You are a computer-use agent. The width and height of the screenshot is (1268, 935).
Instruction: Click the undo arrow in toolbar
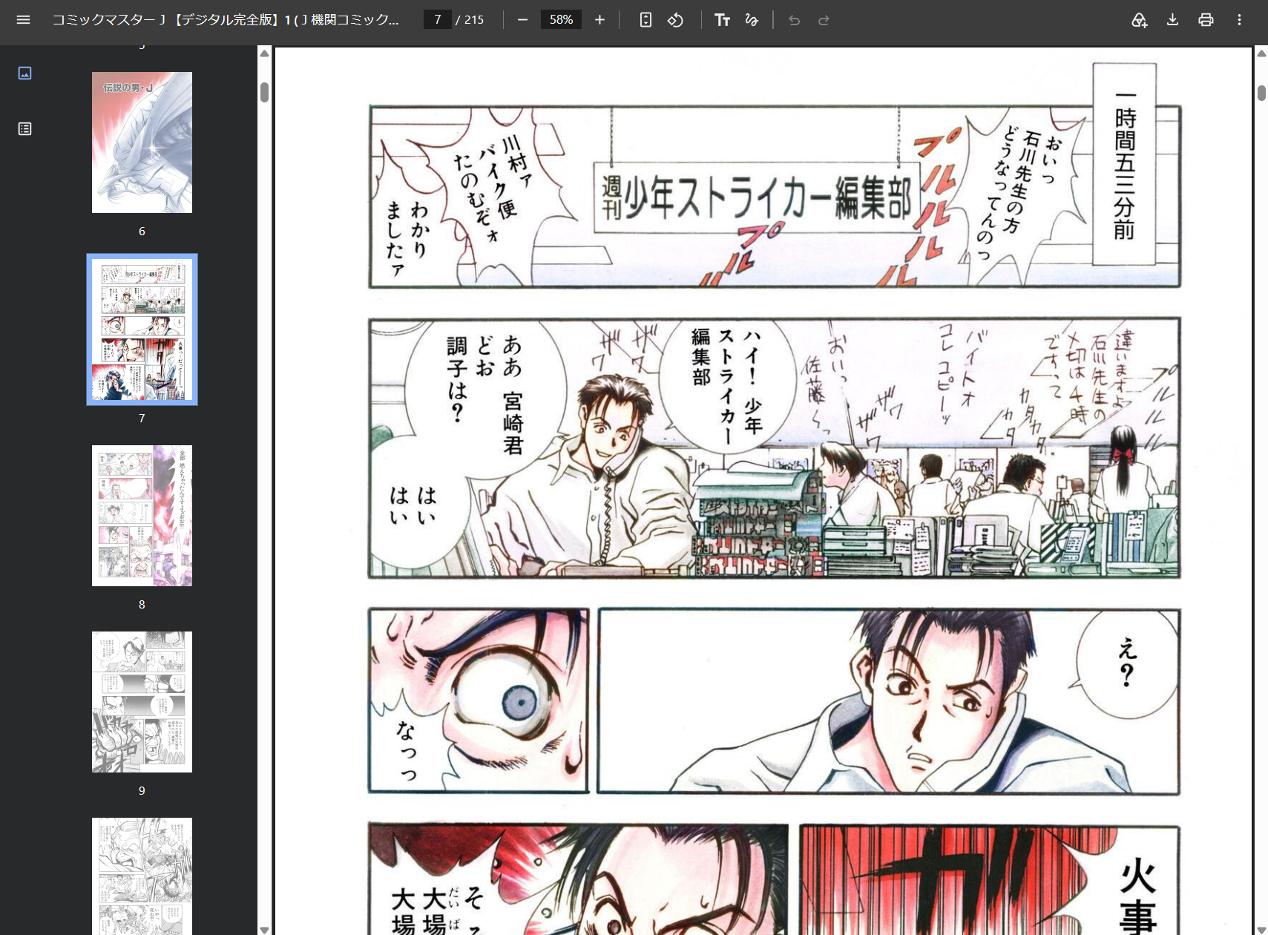pyautogui.click(x=794, y=20)
